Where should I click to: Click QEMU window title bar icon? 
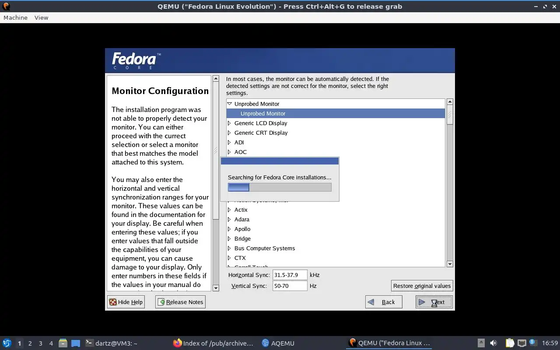point(6,6)
